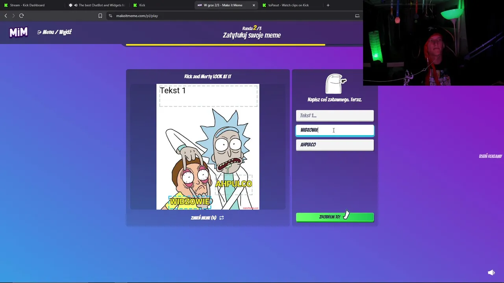The width and height of the screenshot is (504, 283).
Task: Click Zmień meme (4) button
Action: point(204,218)
